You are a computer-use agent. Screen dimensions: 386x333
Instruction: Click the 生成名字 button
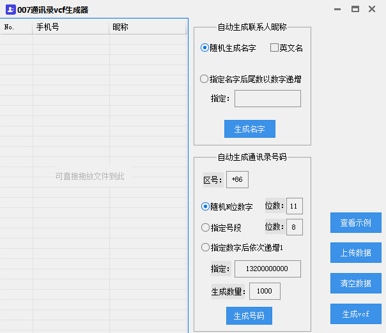(250, 129)
